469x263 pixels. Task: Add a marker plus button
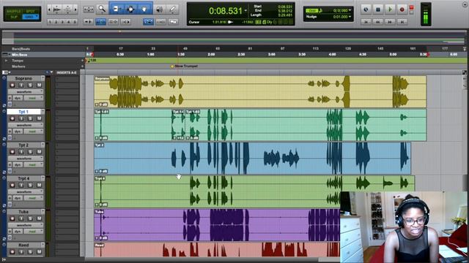[x=83, y=66]
